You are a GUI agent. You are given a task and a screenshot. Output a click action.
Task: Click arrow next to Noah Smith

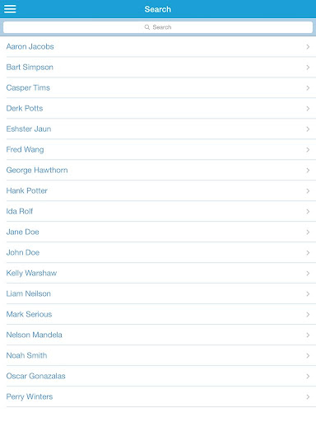coord(308,356)
